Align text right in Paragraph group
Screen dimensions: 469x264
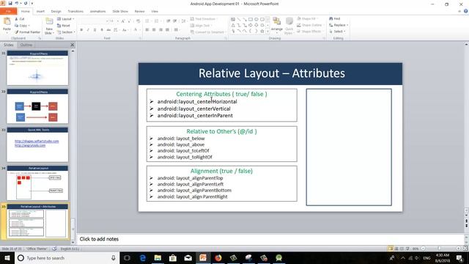[161, 30]
